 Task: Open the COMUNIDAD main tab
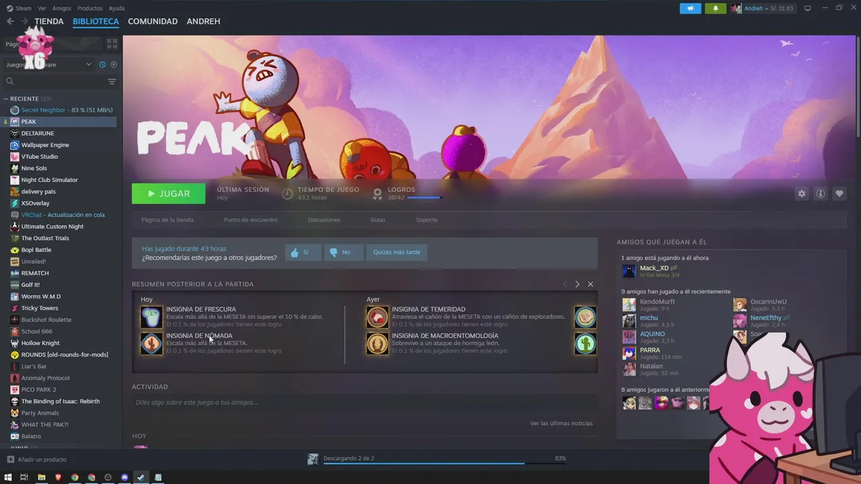coord(153,22)
